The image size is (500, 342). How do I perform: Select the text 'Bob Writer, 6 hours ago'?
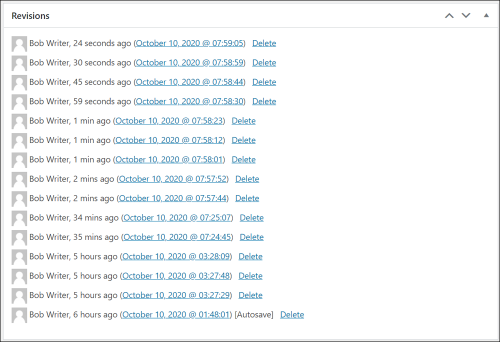point(73,315)
